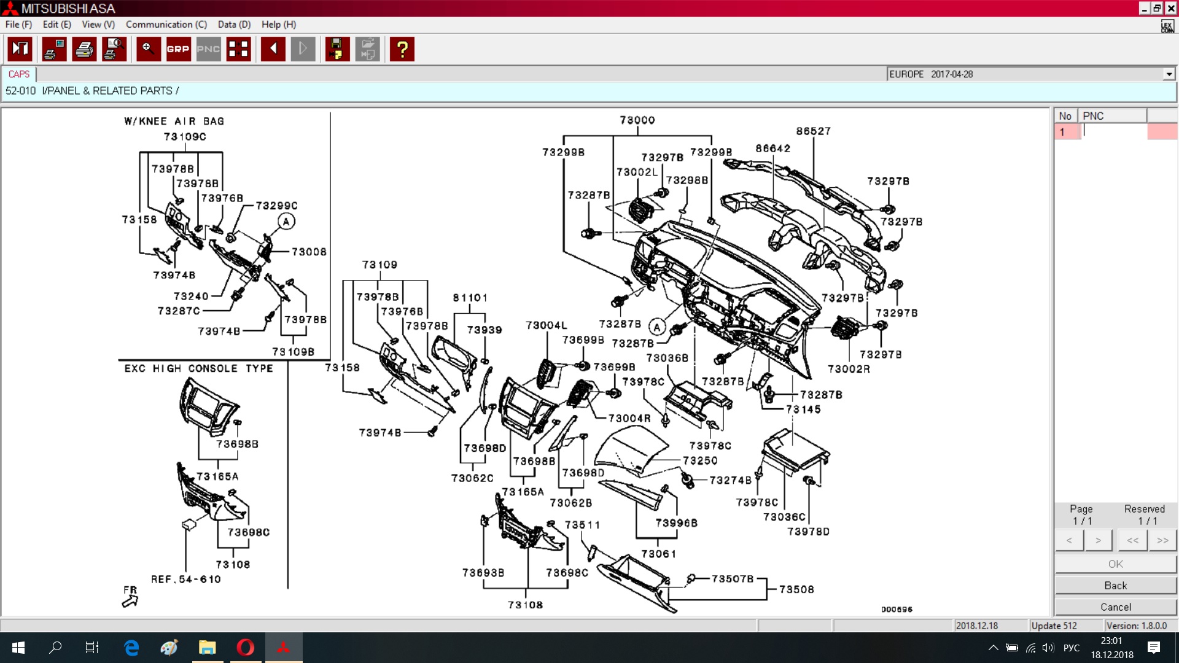Click the zoom magnifier toolbar icon

148,49
